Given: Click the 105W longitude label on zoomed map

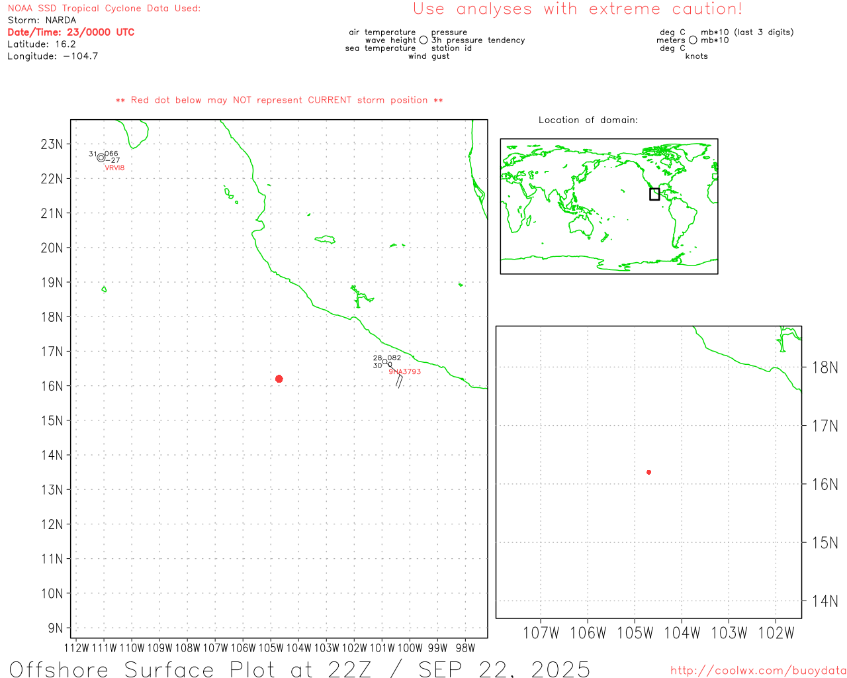Looking at the screenshot, I should pyautogui.click(x=635, y=633).
